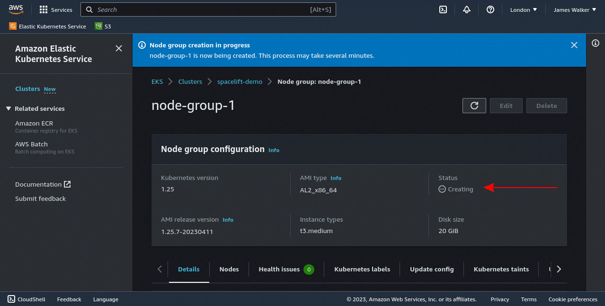
Task: Switch to the Update config tab
Action: pos(432,269)
